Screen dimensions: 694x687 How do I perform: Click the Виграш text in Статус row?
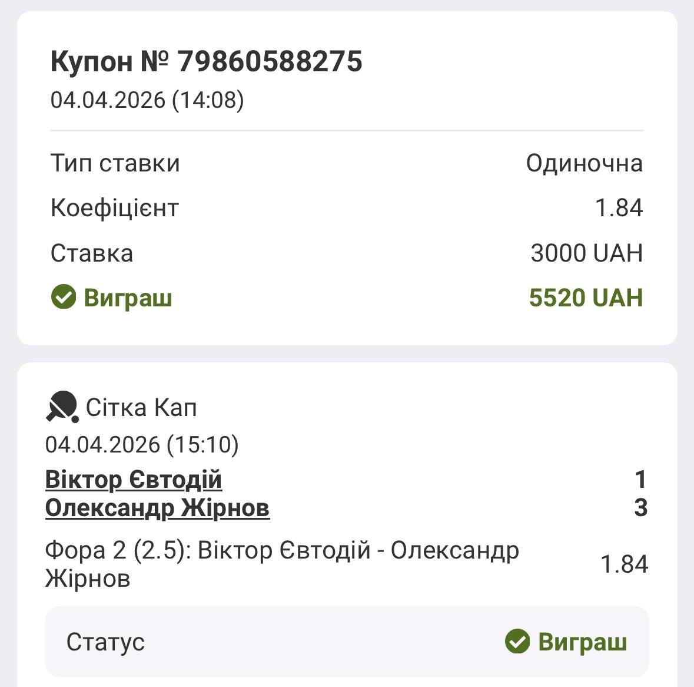pyautogui.click(x=582, y=642)
